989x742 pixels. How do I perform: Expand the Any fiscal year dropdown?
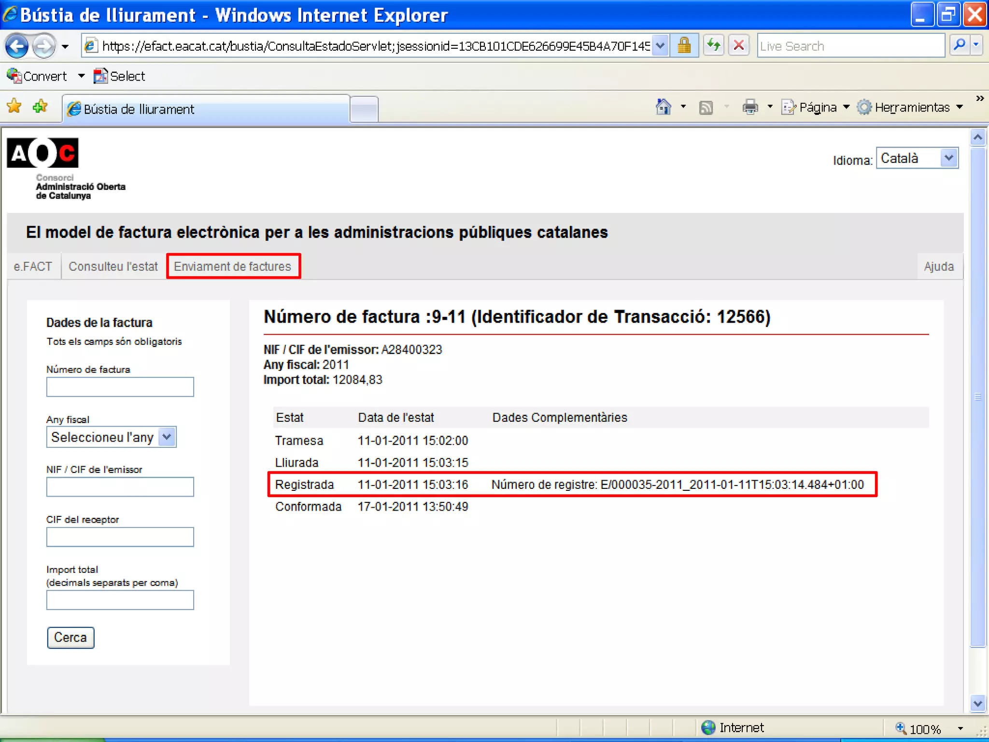pos(112,437)
